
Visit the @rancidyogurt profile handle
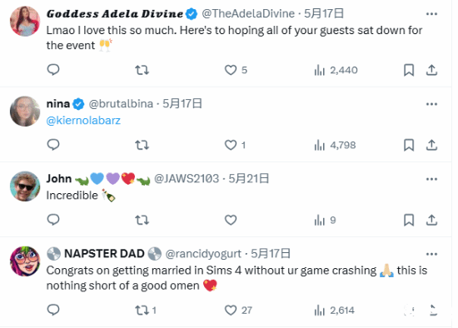(x=203, y=254)
